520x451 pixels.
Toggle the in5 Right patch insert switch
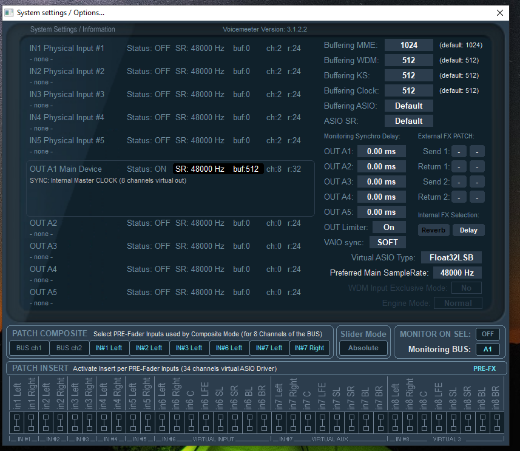147,422
